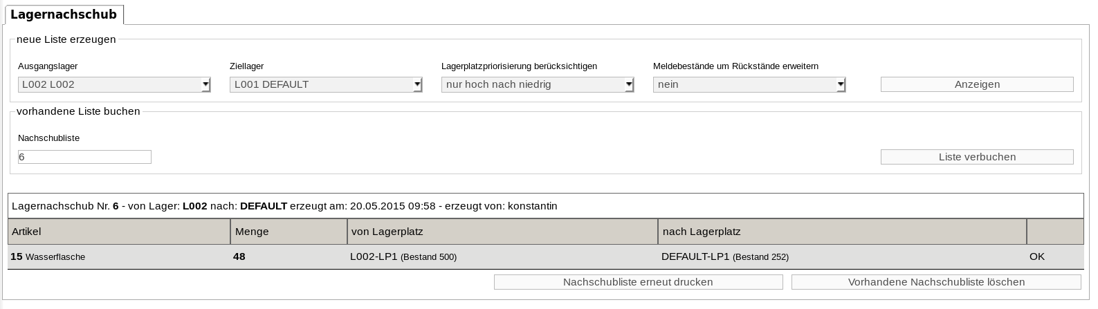Viewport: 1098px width, 309px height.
Task: Click the nach Lagerplatz column header
Action: (843, 232)
